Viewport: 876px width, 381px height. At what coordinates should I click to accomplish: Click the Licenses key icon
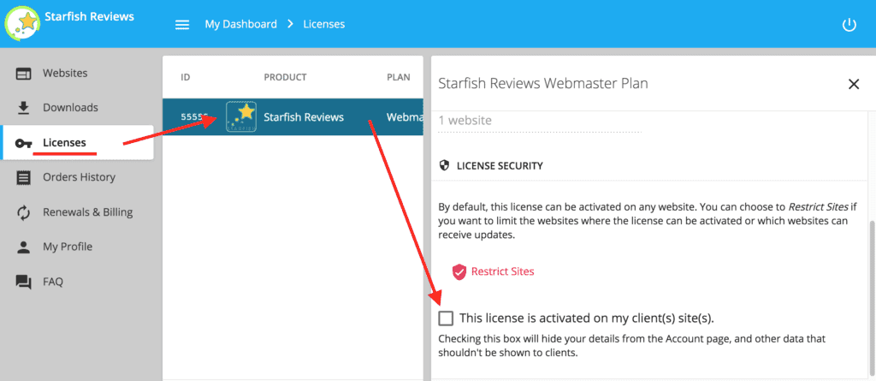(x=23, y=143)
